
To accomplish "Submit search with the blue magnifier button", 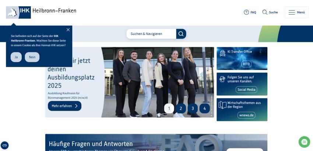I will [x=181, y=34].
